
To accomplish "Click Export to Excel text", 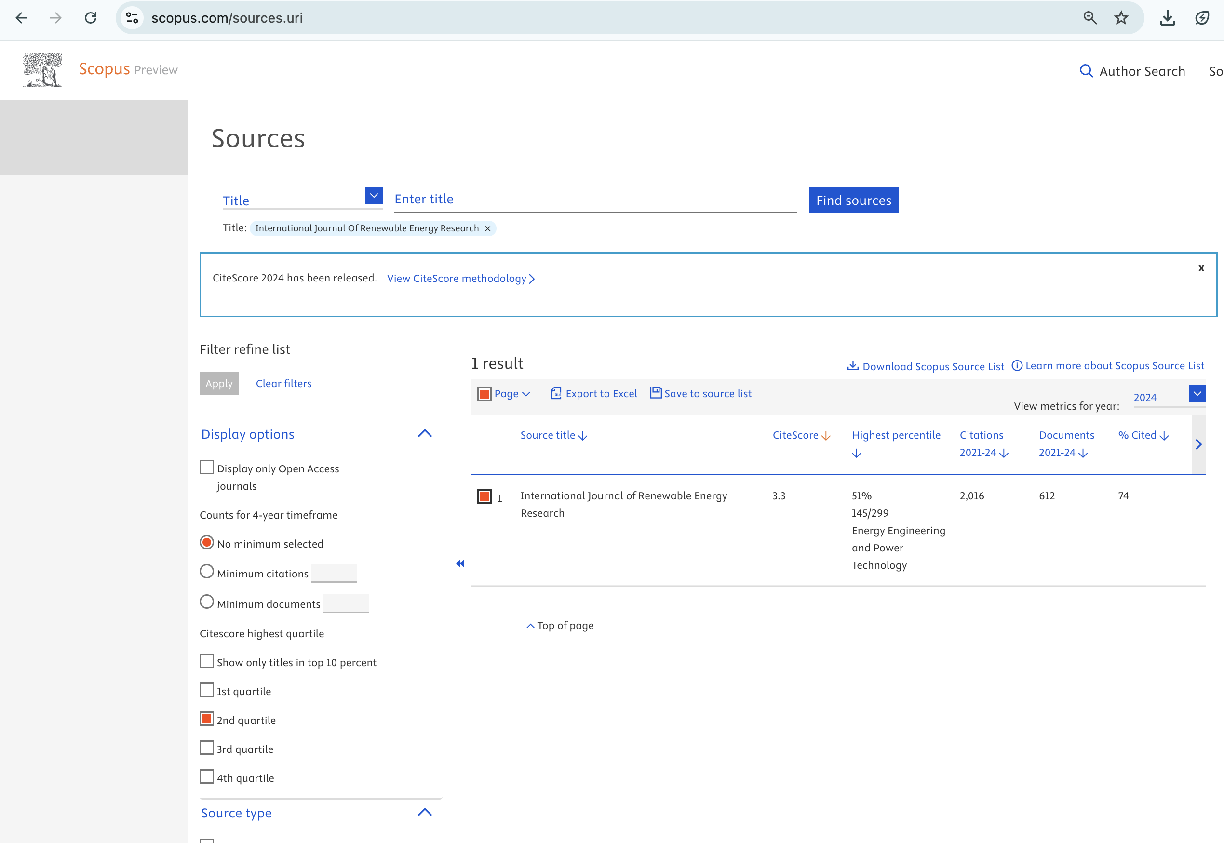I will [601, 393].
